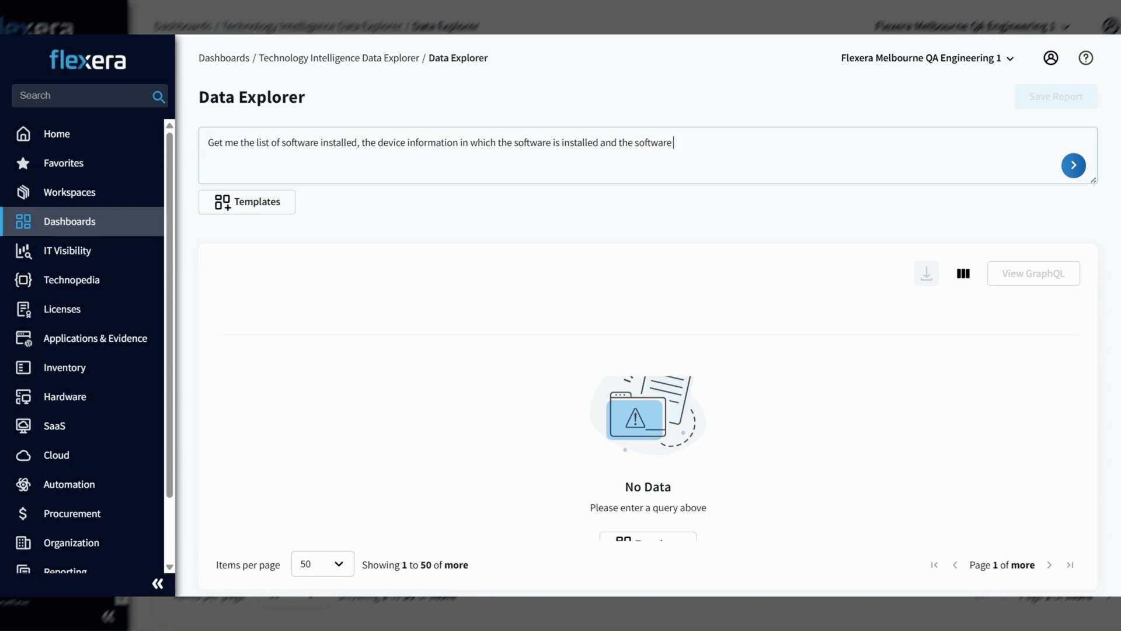
Task: Click the search magnifier icon in sidebar
Action: click(158, 96)
